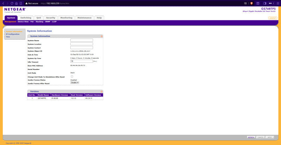Select the System tab
This screenshot has width=281, height=145.
pos(11,18)
